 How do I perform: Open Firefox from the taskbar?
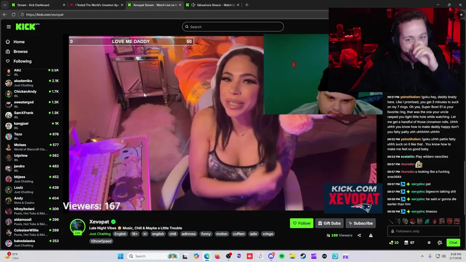click(217, 256)
